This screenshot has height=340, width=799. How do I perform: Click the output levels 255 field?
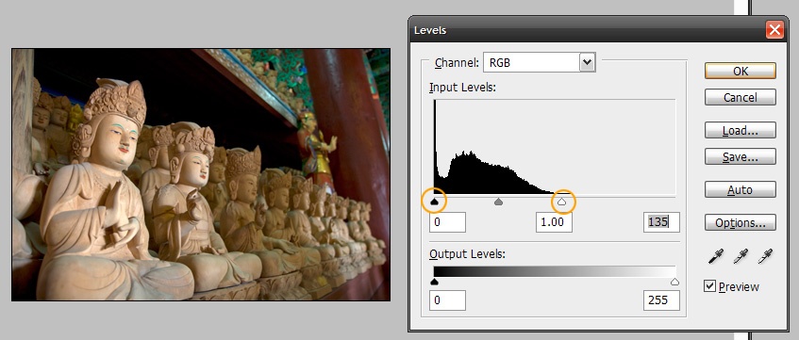tap(661, 300)
